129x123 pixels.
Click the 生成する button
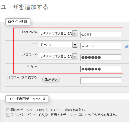[51, 79]
